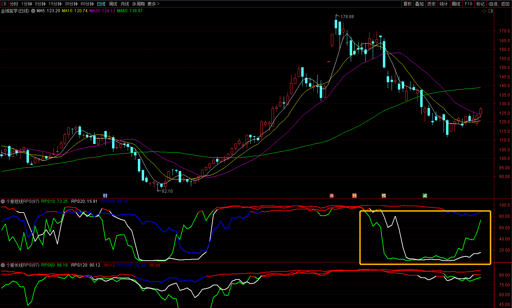Open the 涨 event marker
Image resolution: width=512 pixels, height=308 pixels.
pos(332,196)
